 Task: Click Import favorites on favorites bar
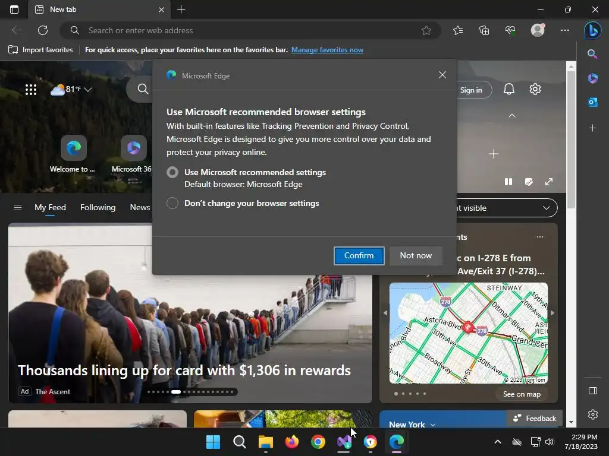coord(40,50)
